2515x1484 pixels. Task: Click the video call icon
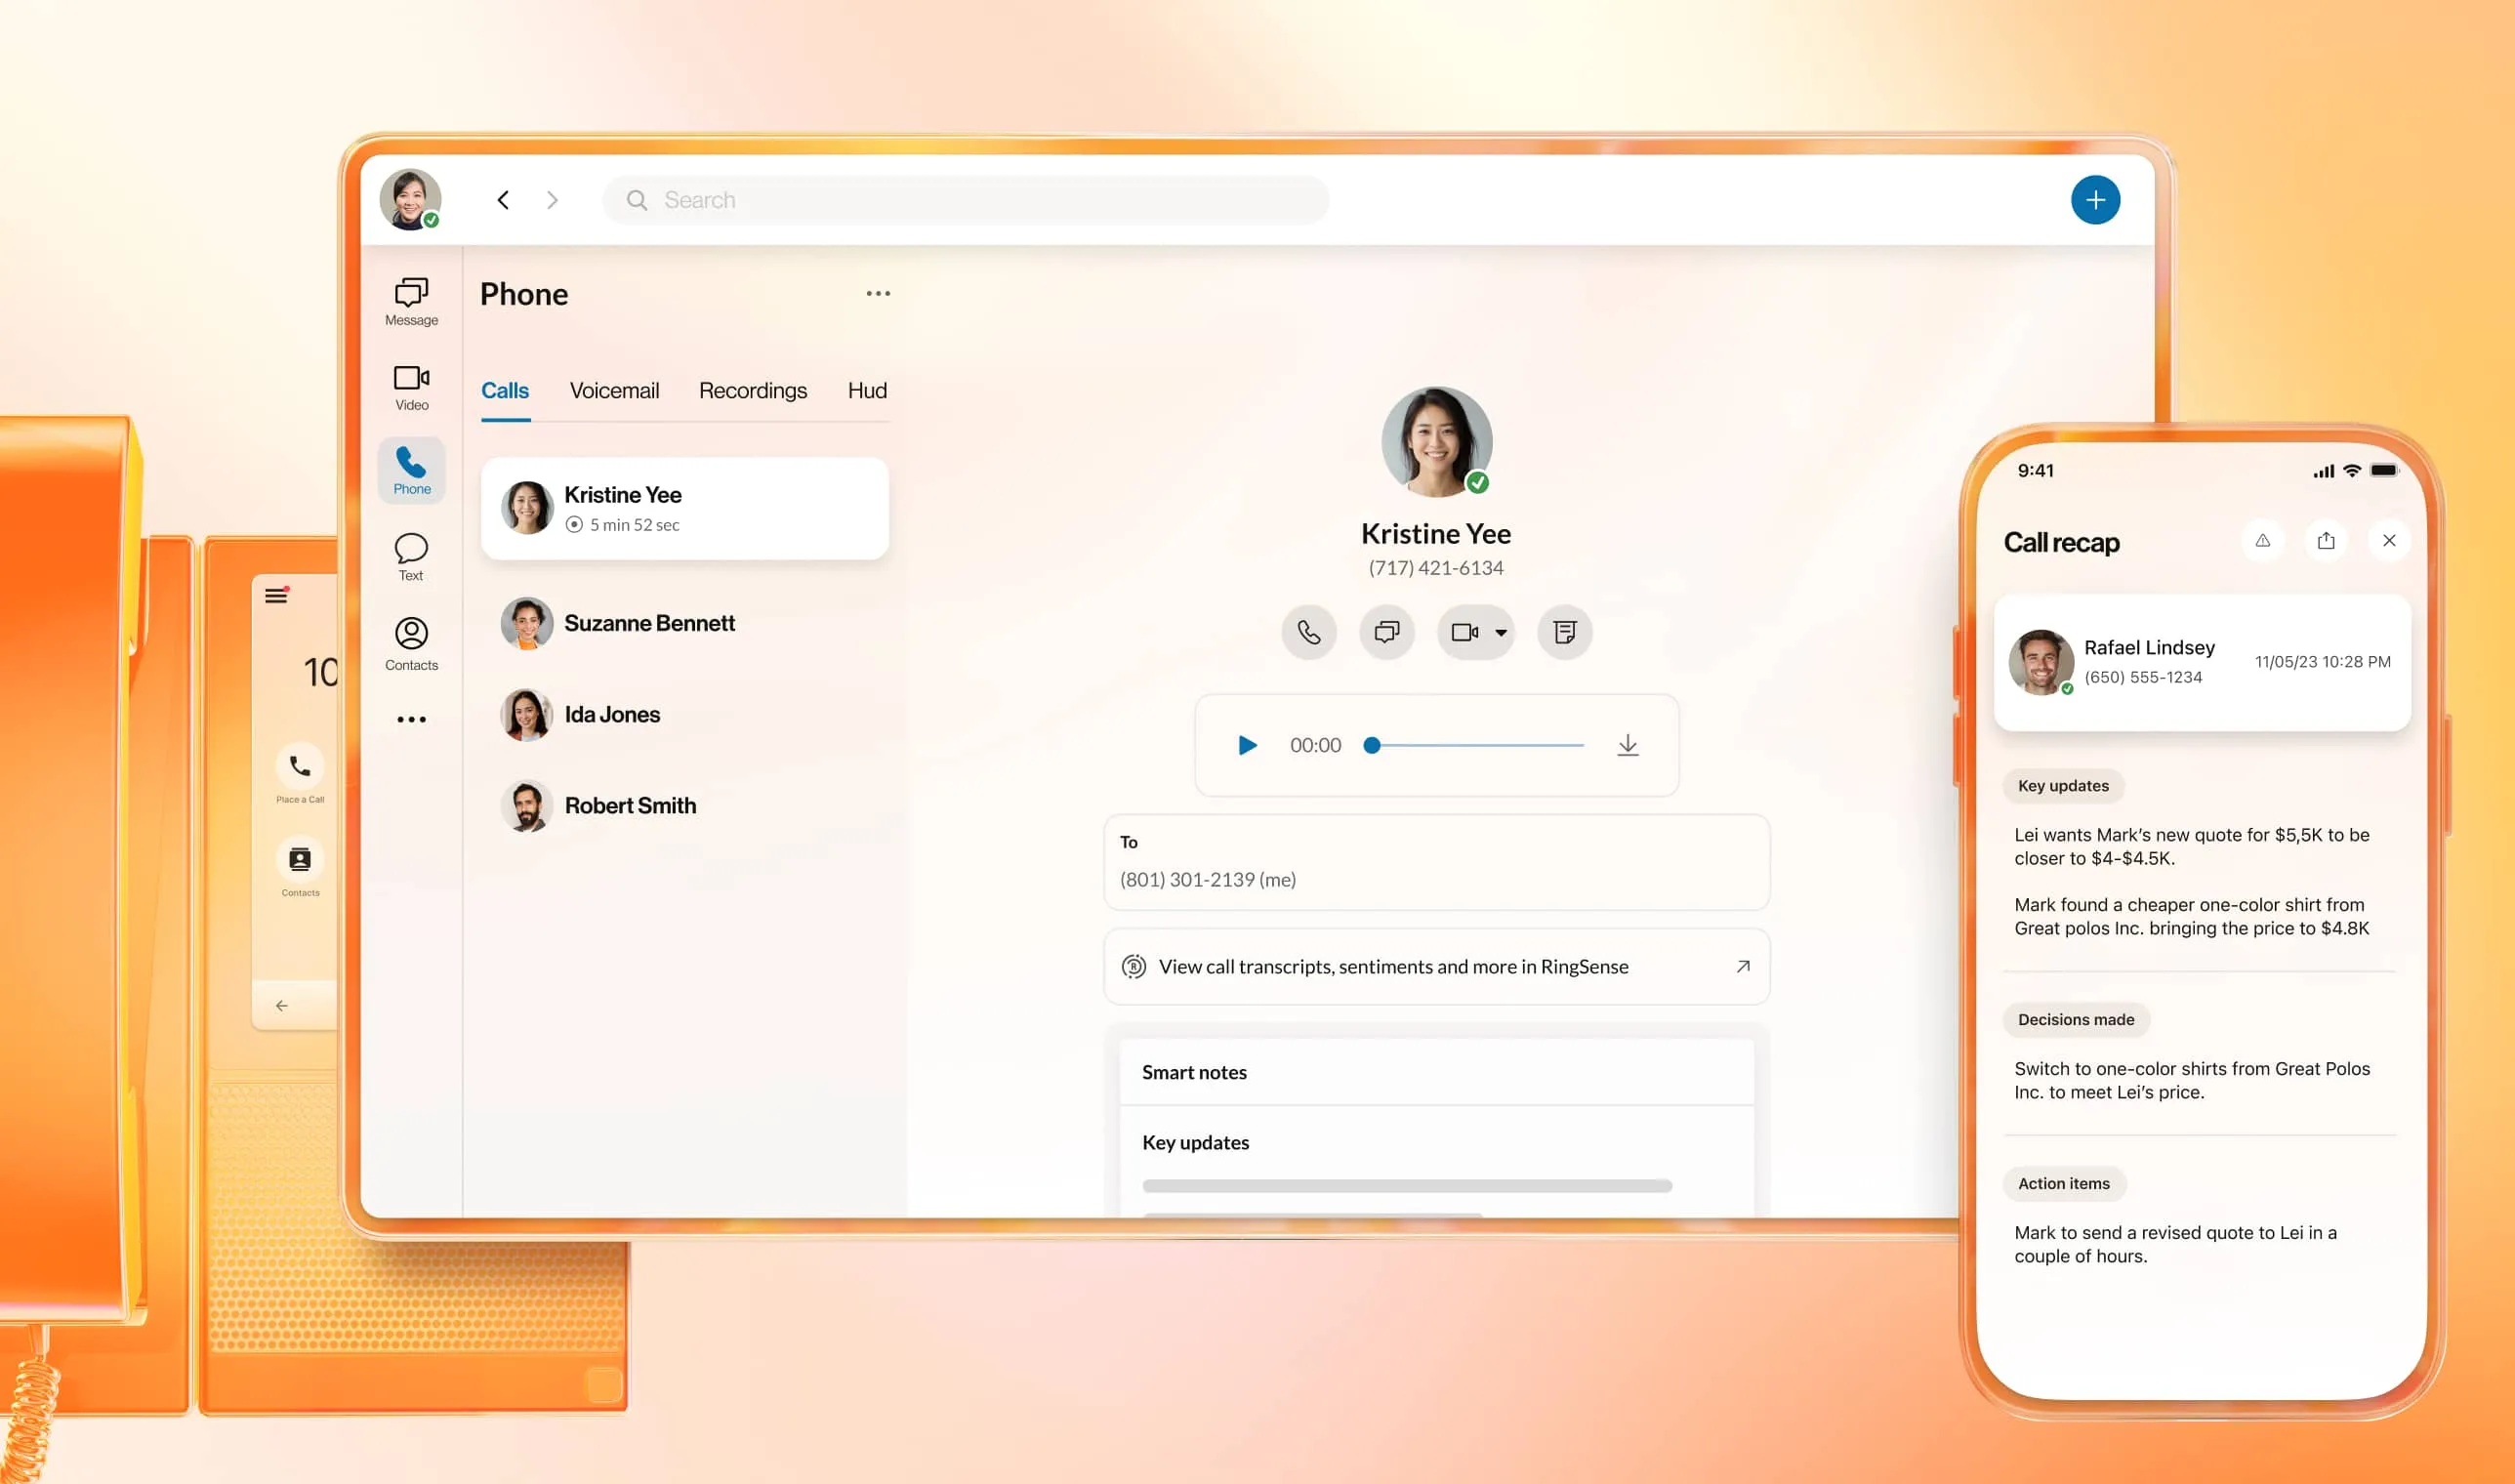pyautogui.click(x=1464, y=631)
